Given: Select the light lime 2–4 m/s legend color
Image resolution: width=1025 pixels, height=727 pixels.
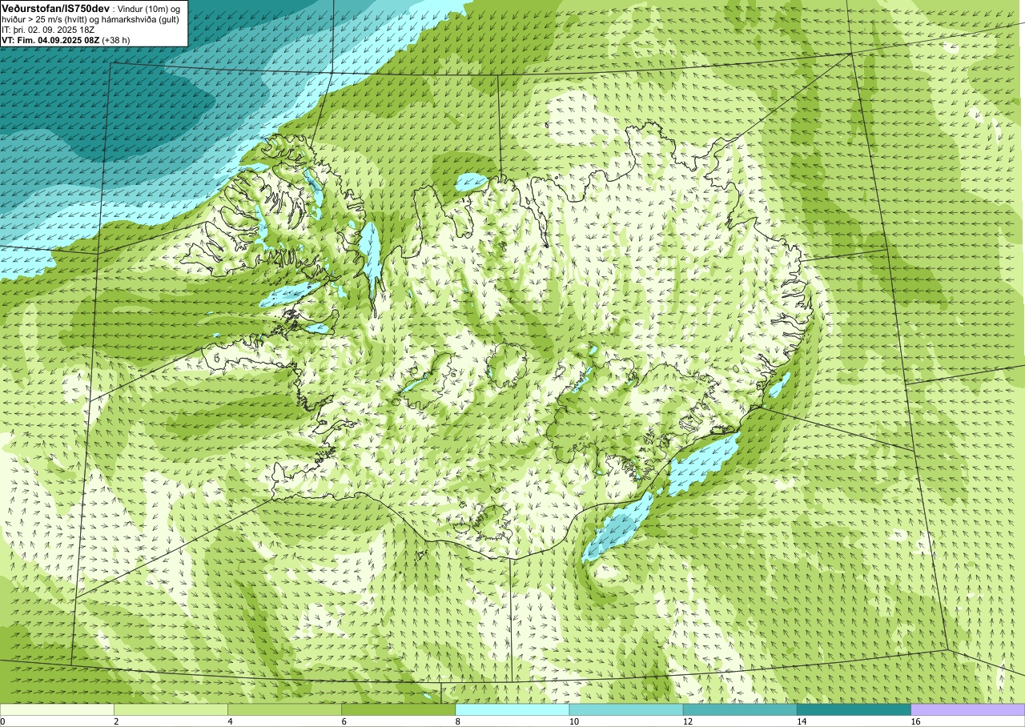Looking at the screenshot, I should click(x=171, y=709).
